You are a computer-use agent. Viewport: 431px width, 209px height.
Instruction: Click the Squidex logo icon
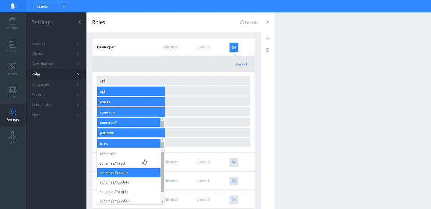tap(13, 6)
